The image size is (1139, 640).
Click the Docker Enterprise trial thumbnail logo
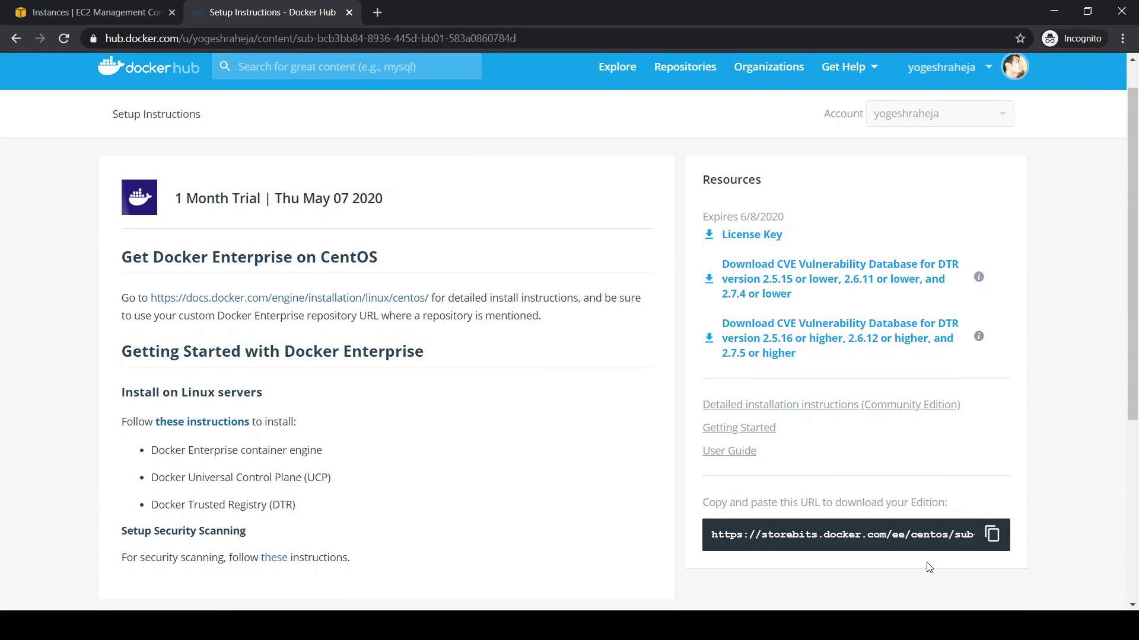(139, 197)
